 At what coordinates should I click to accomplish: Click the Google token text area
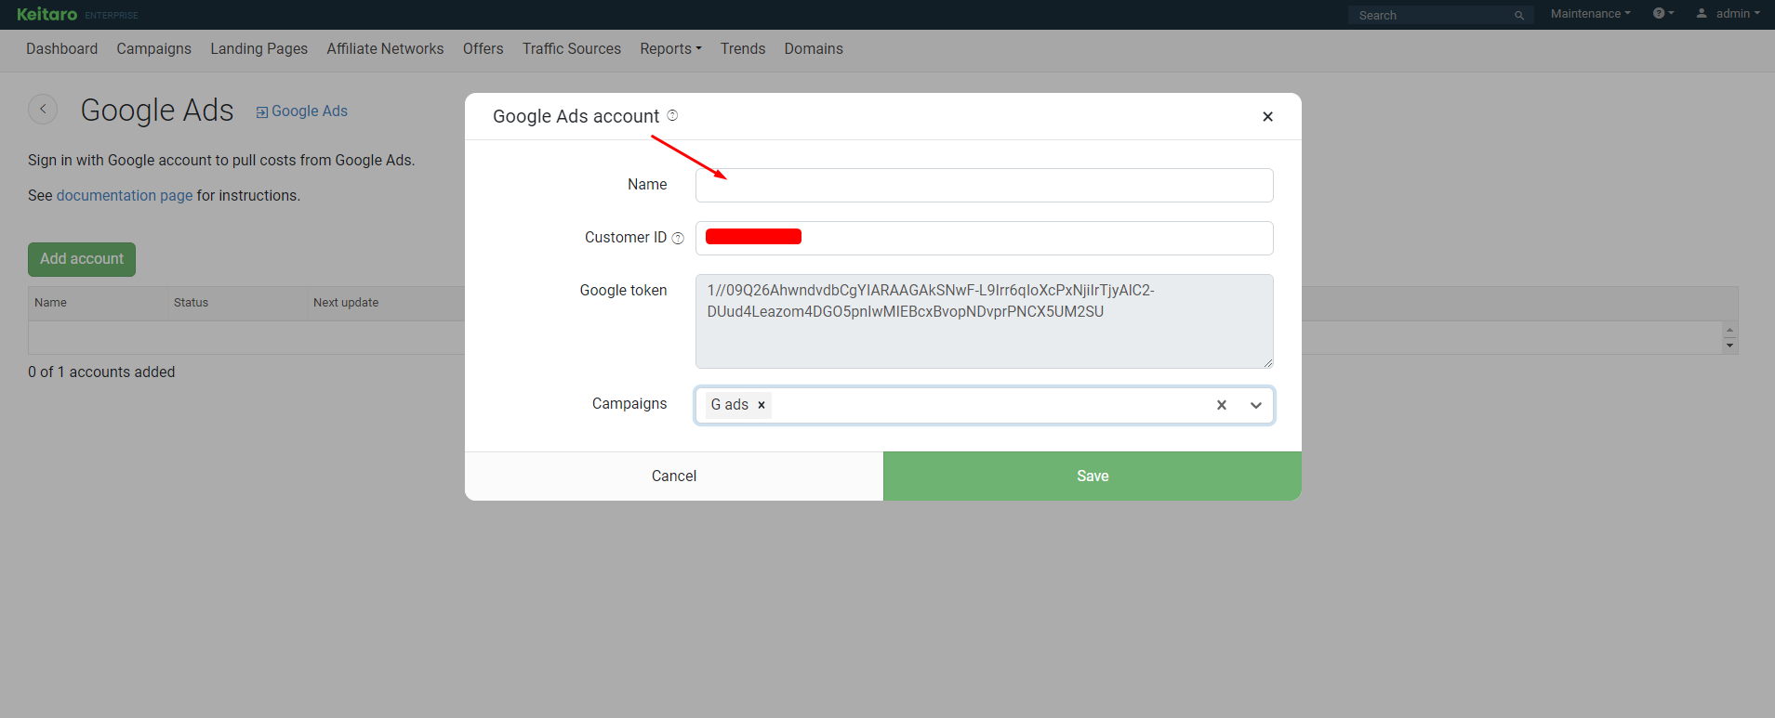coord(985,321)
